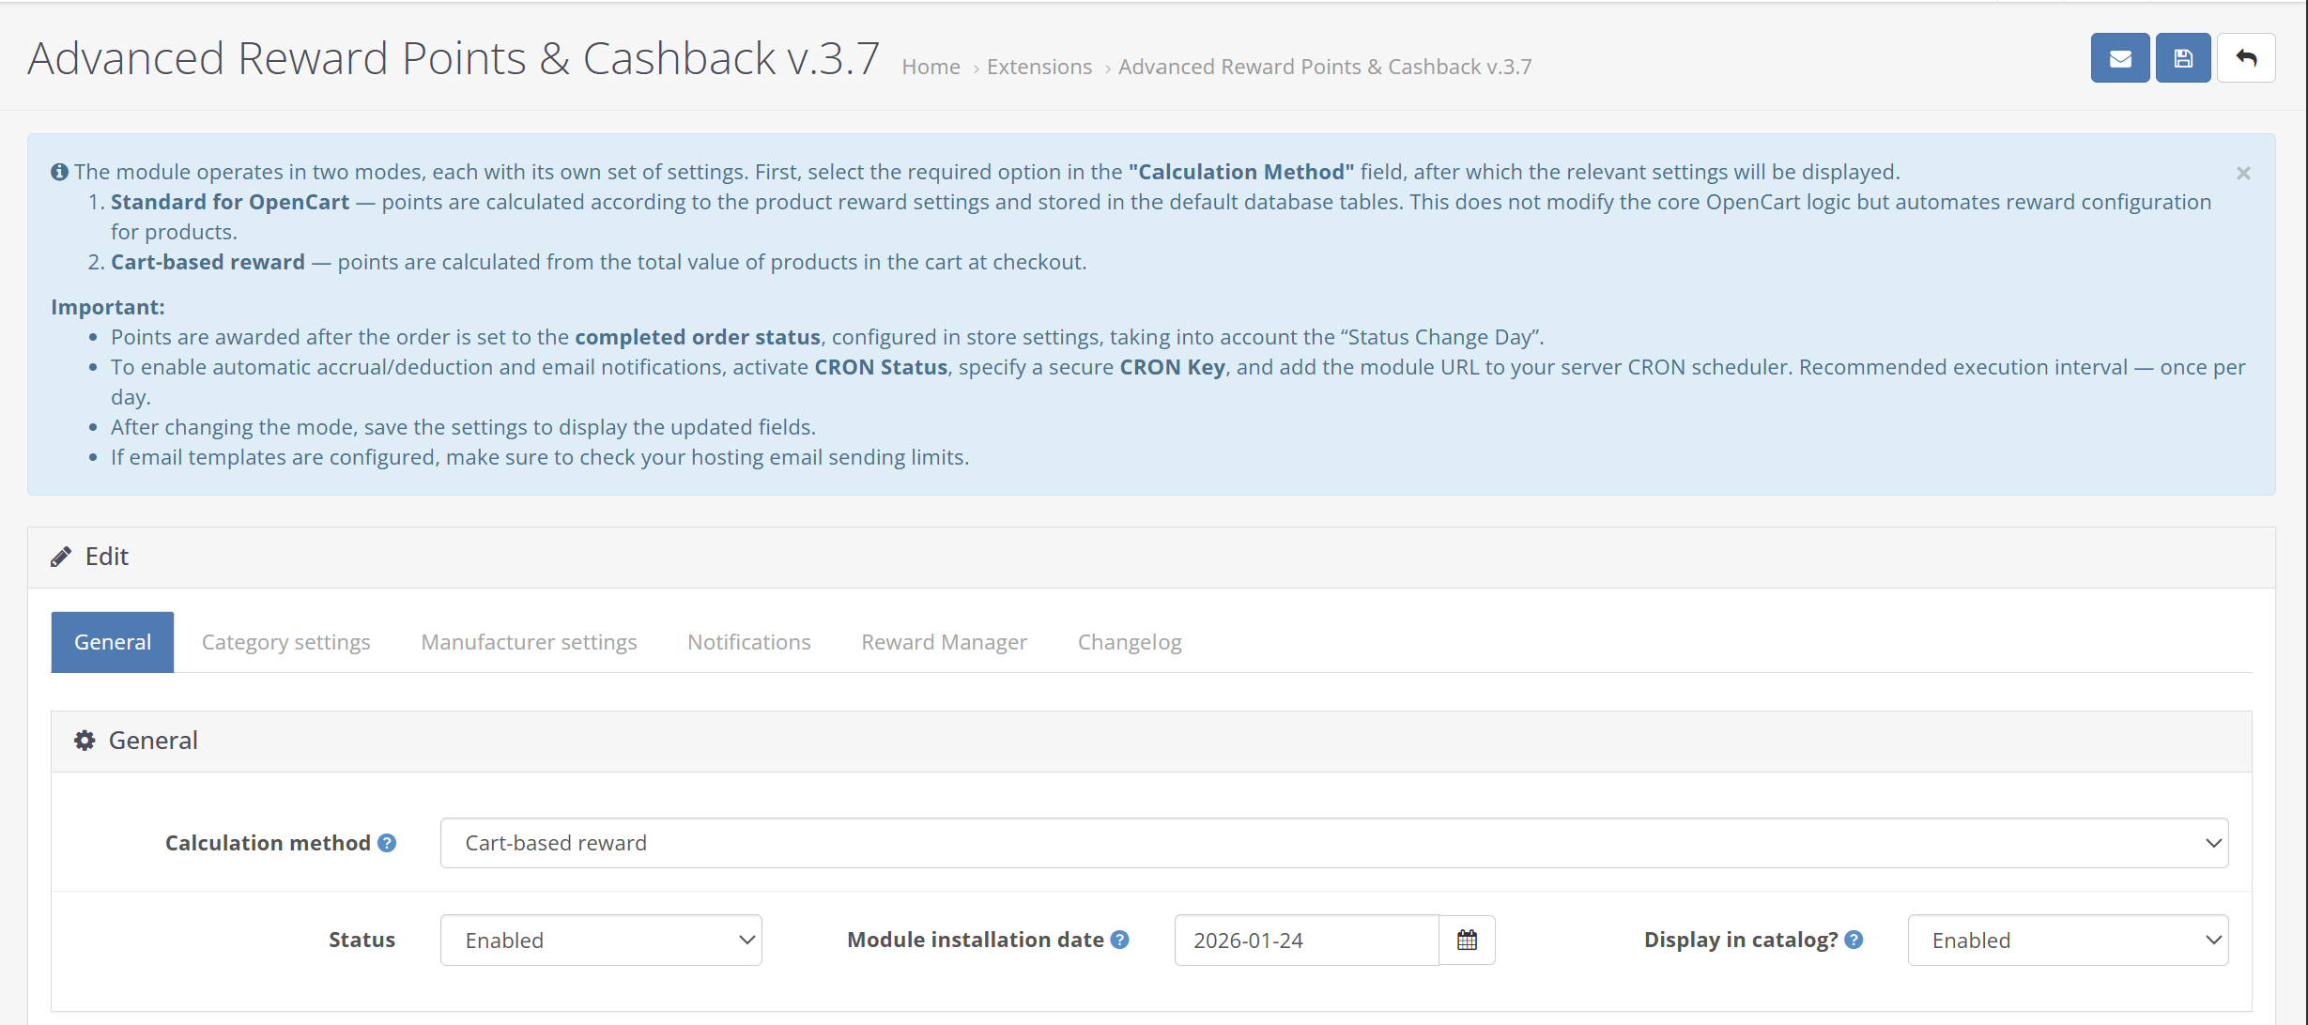Click Advanced Reward Points breadcrumb link

point(1324,67)
